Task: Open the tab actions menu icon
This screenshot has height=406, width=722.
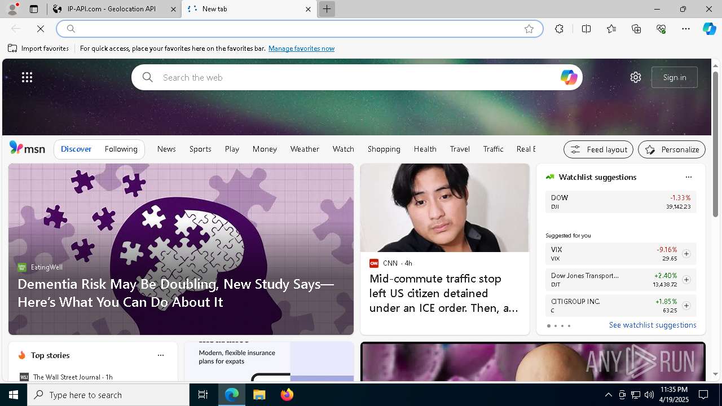Action: [34, 9]
